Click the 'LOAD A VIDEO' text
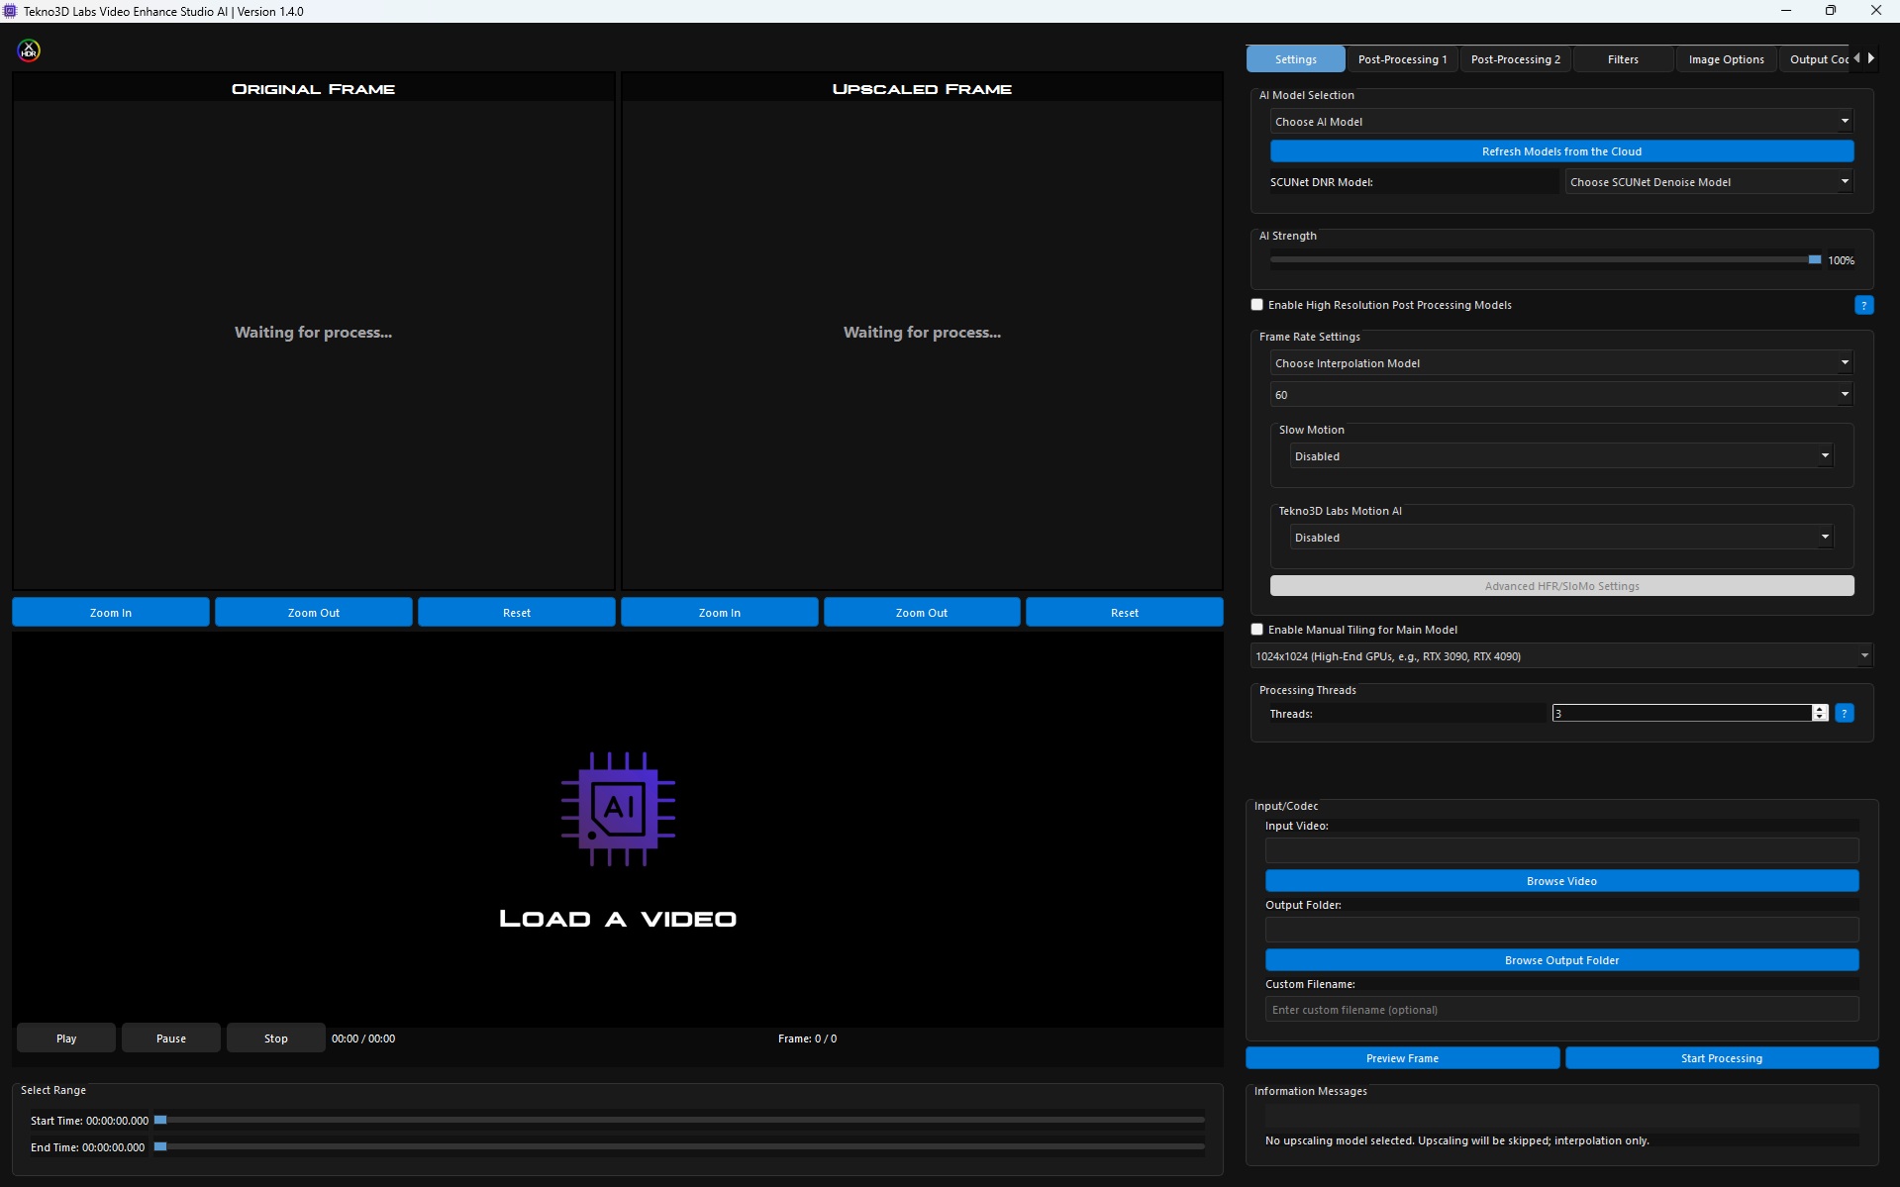The height and width of the screenshot is (1187, 1900). pos(618,919)
